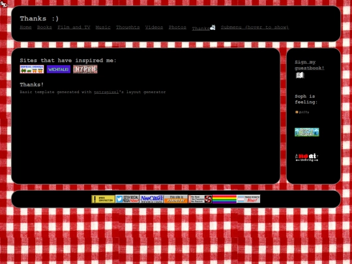Go to the Books page

coord(44,27)
